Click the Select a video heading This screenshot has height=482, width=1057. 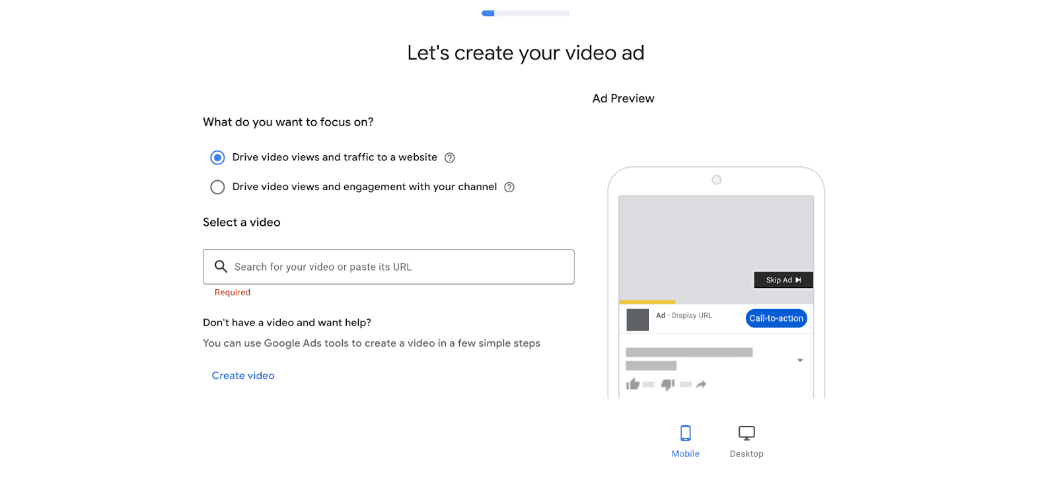(242, 223)
